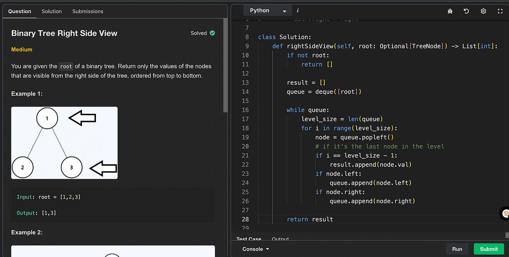Click the orange floating assistant icon

(x=505, y=213)
